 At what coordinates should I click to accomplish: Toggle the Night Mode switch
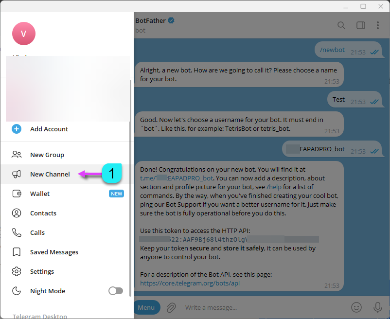coord(116,291)
